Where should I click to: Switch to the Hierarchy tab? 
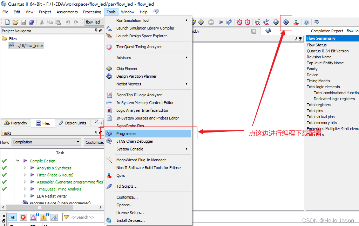tap(16, 123)
